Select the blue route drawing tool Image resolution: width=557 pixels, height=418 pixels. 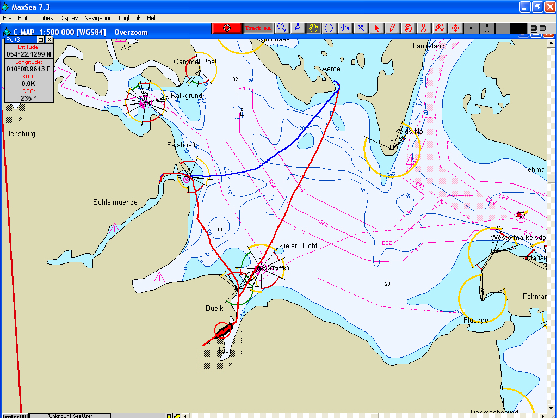[x=360, y=28]
